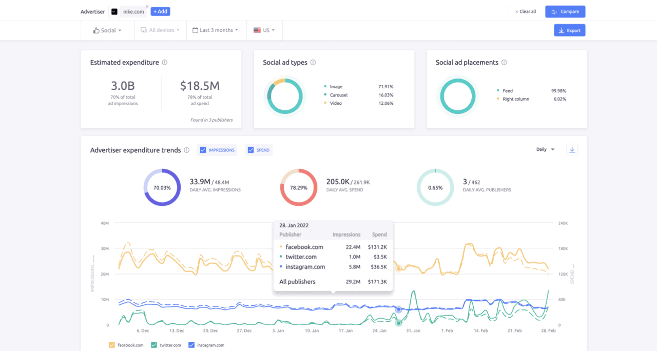This screenshot has height=351, width=657.
Task: Click the chart download icon near the Daily dropdown
Action: point(572,149)
